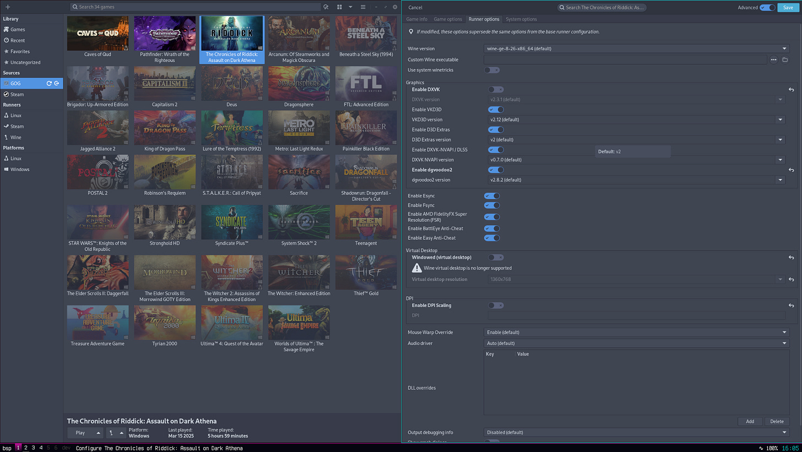802x452 pixels.
Task: Reset Enable dgvoodoo2 to default
Action: (791, 170)
